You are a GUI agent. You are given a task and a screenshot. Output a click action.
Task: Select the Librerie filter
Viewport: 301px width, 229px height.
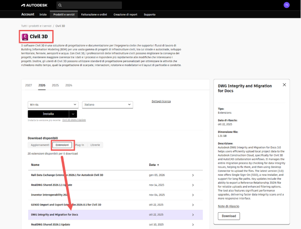pos(95,145)
